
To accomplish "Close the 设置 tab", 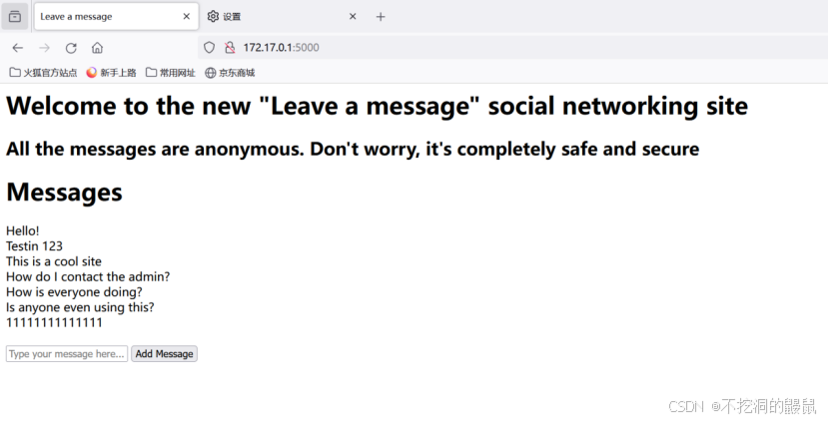I will tap(353, 16).
